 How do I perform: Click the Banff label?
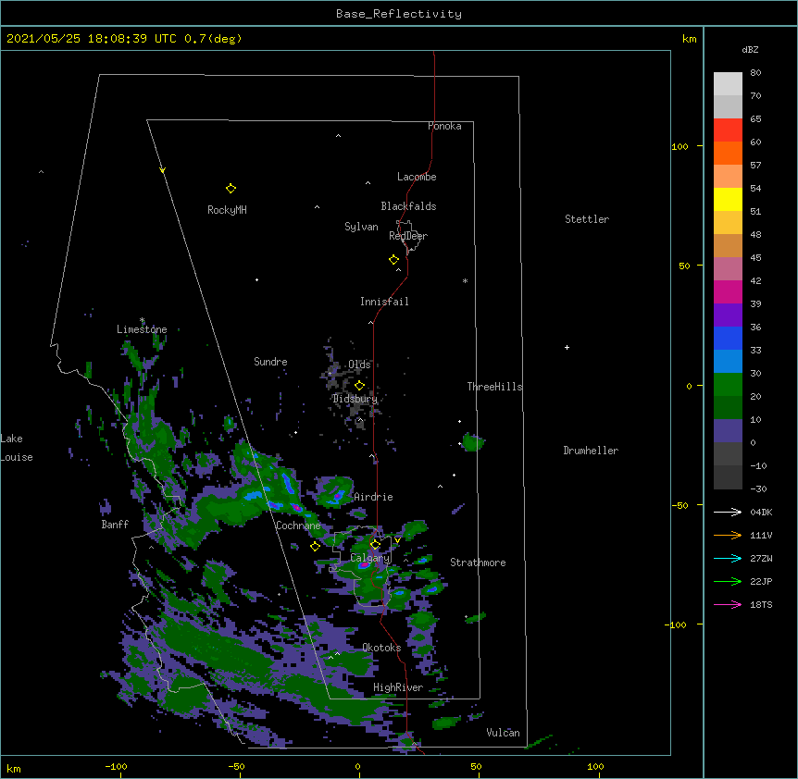[115, 525]
